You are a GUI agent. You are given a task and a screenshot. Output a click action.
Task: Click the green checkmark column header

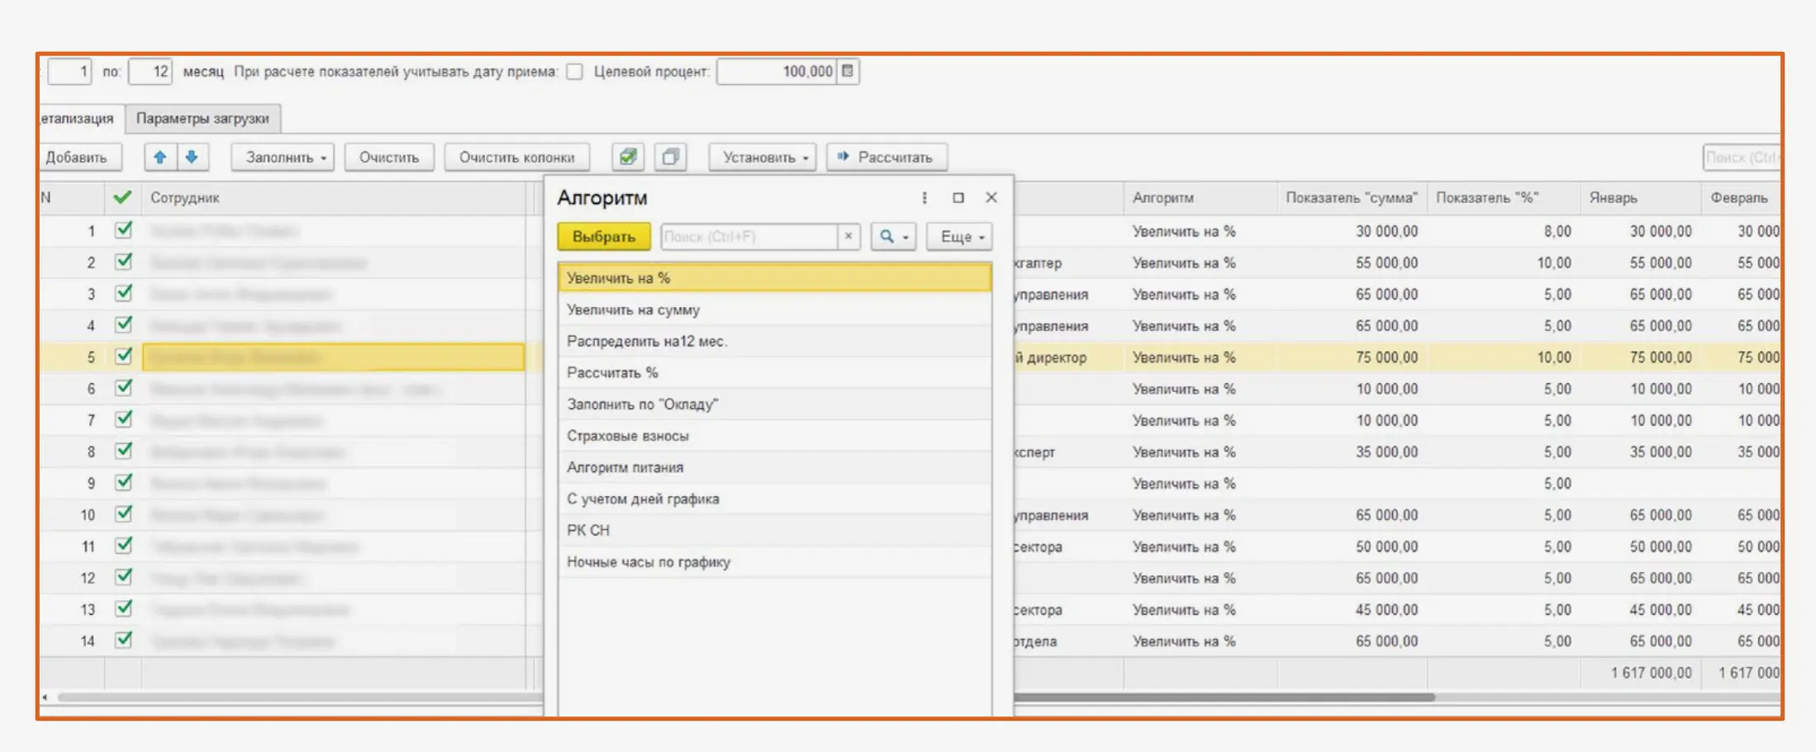coord(122,198)
